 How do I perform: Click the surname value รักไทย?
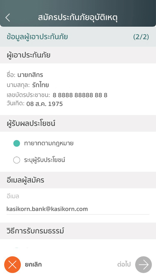pyautogui.click(x=40, y=85)
